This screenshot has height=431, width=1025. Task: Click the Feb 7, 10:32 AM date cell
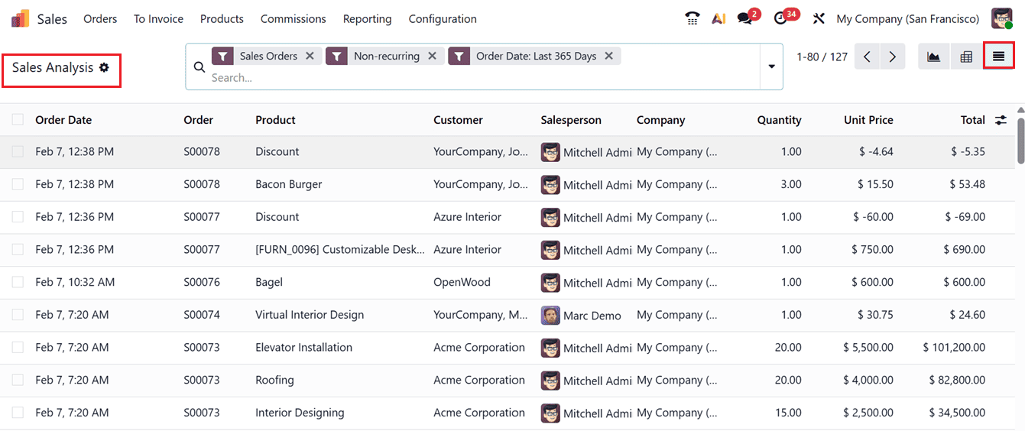click(75, 282)
